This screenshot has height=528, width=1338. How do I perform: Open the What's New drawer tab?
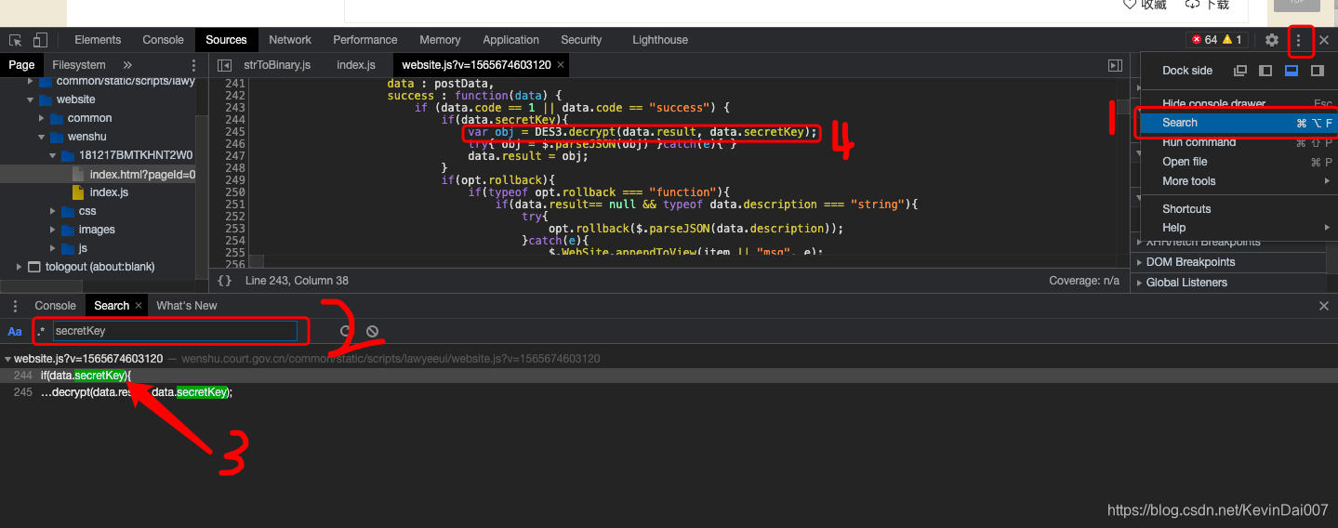(187, 306)
